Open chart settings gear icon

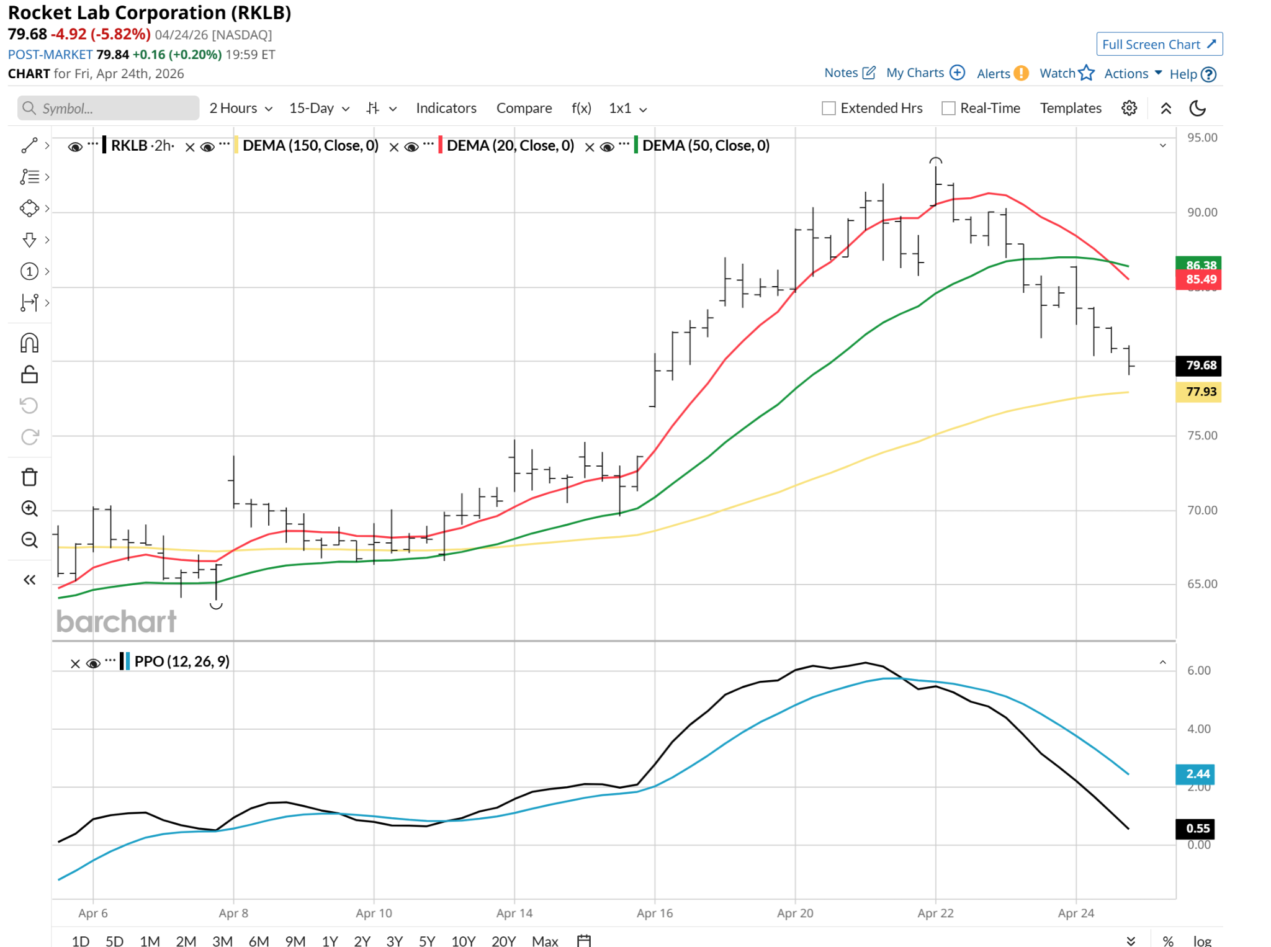click(1129, 108)
